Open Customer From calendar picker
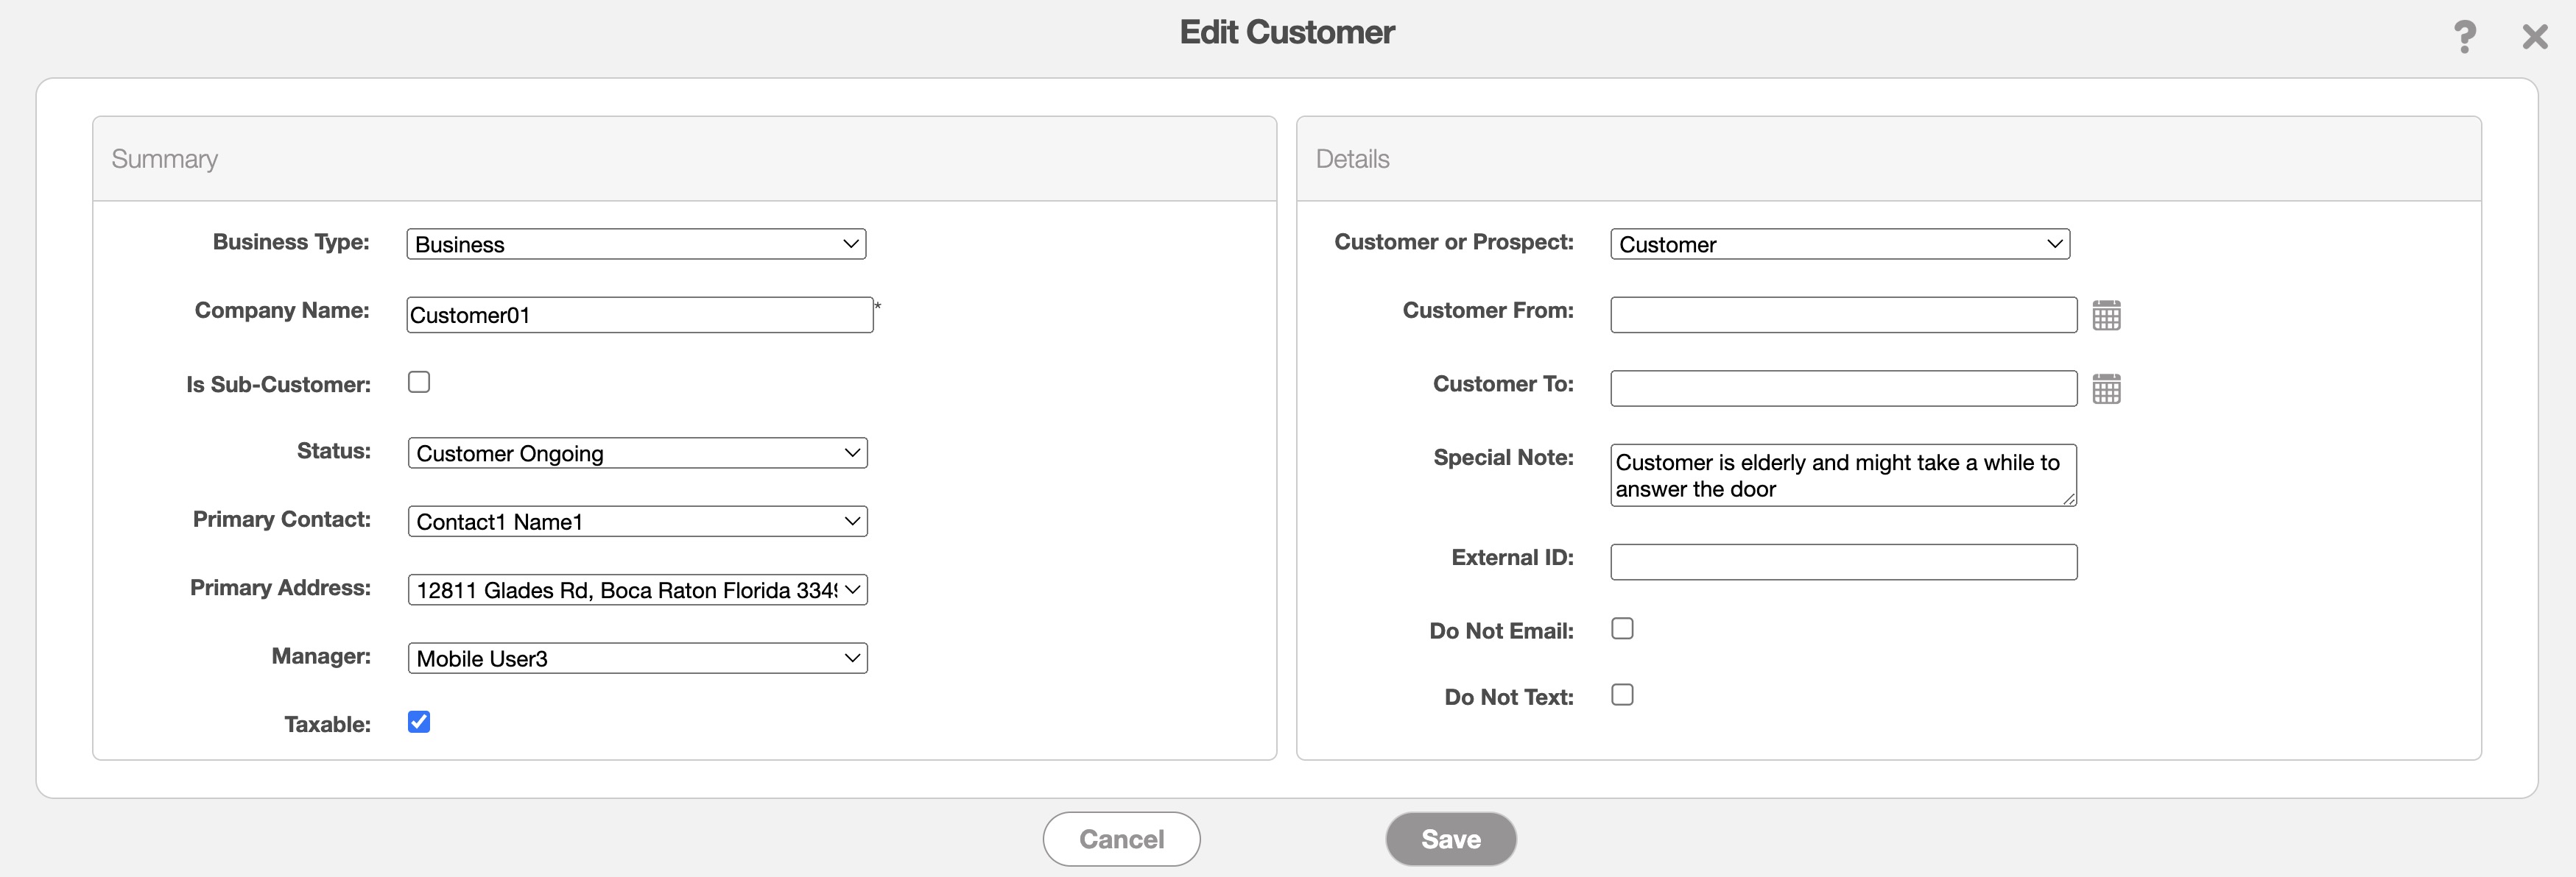Screen dimensions: 2576x877 pyautogui.click(x=2106, y=315)
